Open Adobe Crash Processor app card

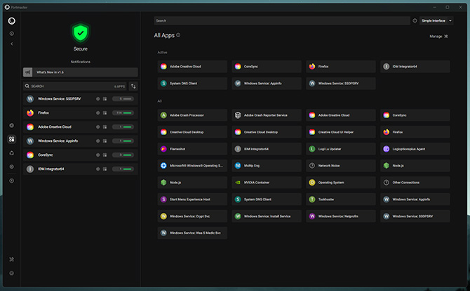click(192, 115)
